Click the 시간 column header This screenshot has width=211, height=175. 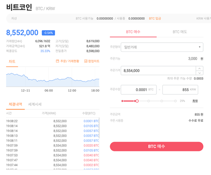tap(9, 113)
